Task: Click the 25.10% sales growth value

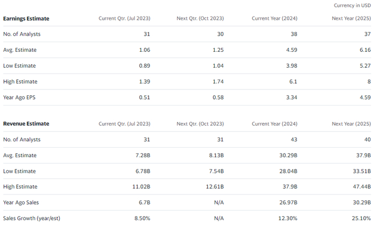Action: (361, 218)
